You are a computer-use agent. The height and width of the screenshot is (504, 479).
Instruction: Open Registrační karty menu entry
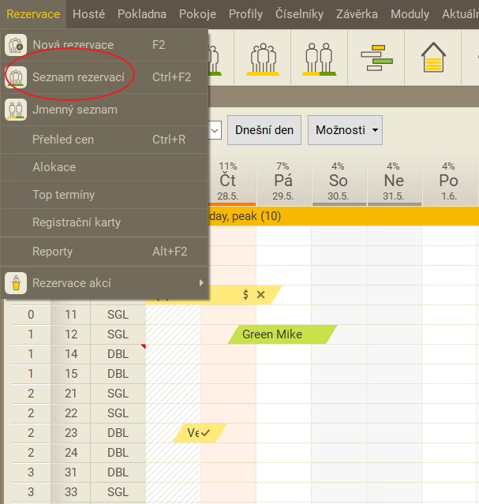[77, 222]
